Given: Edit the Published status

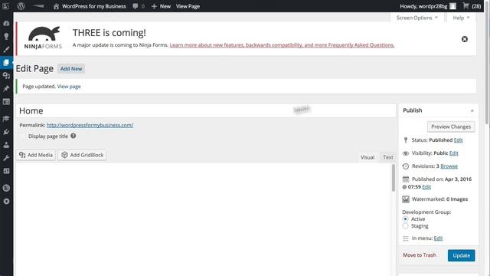Looking at the screenshot, I should (x=458, y=140).
